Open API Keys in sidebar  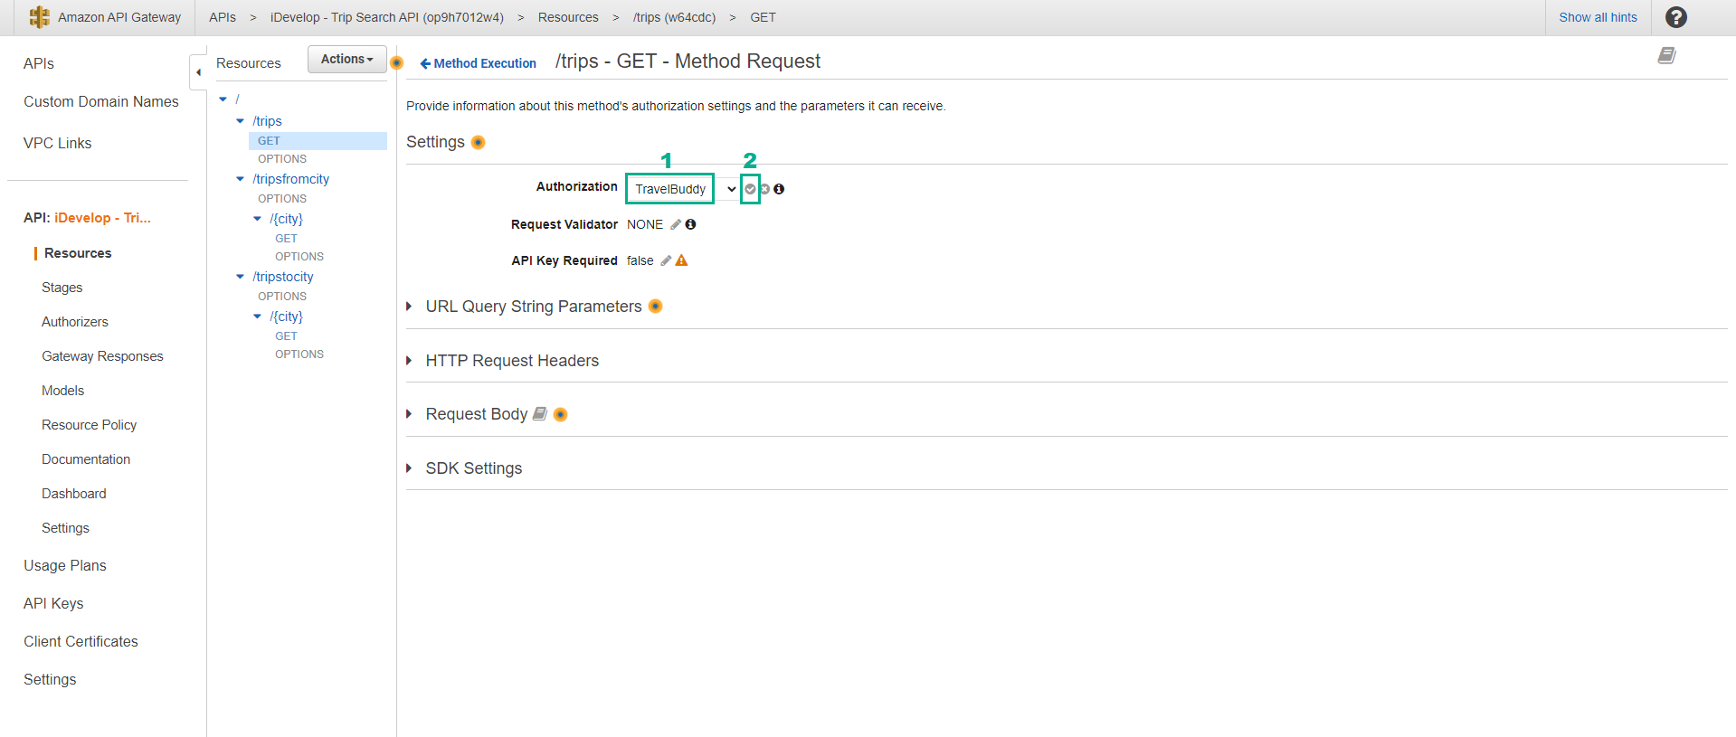pos(53,603)
